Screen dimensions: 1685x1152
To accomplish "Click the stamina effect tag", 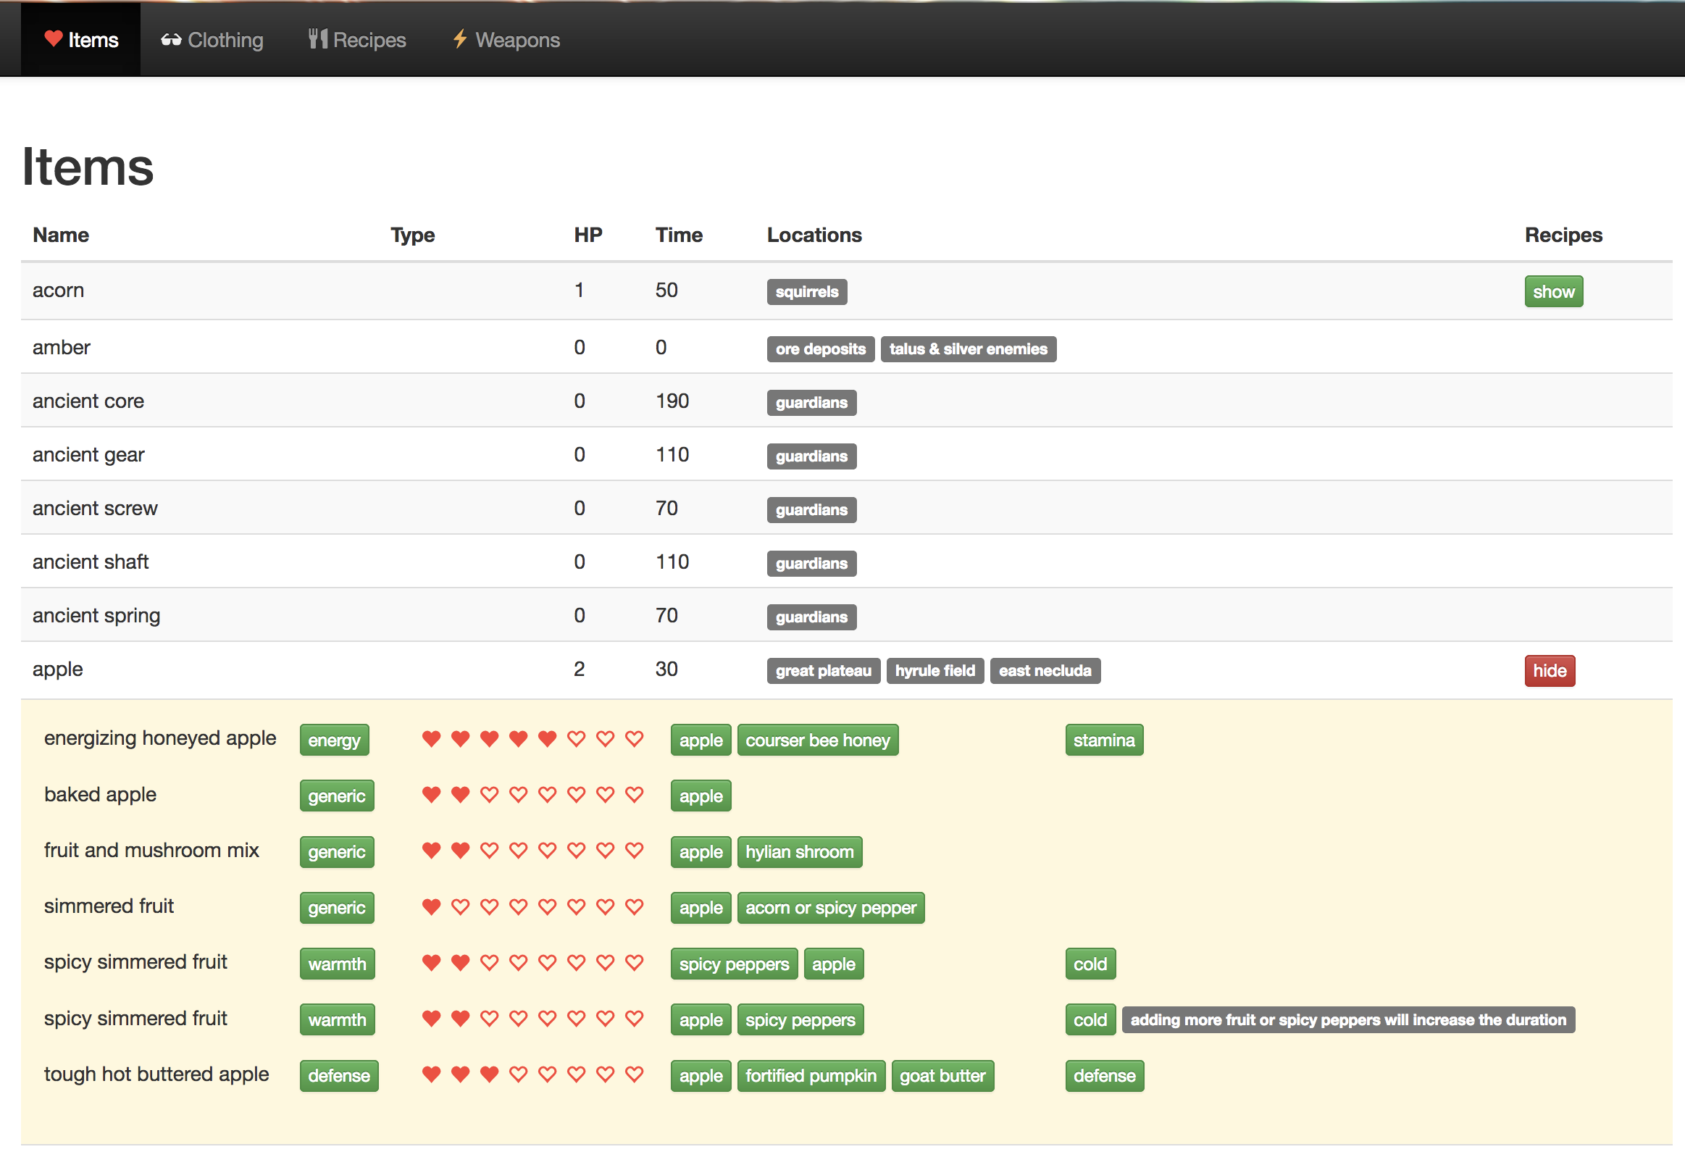I will tap(1103, 740).
